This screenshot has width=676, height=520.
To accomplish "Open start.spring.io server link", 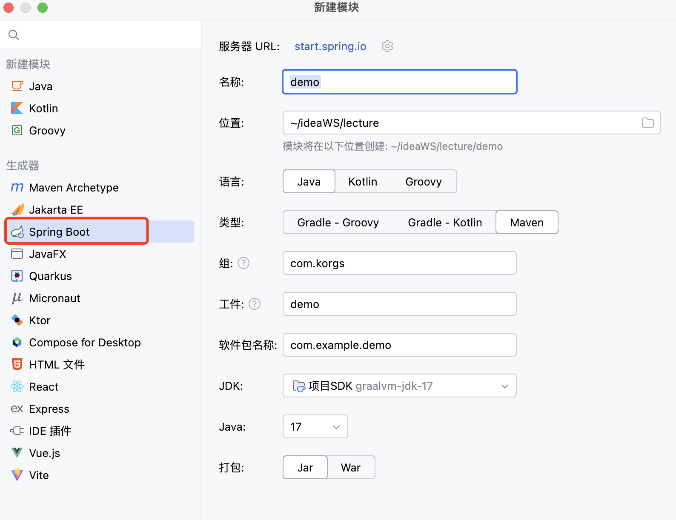I will (330, 46).
